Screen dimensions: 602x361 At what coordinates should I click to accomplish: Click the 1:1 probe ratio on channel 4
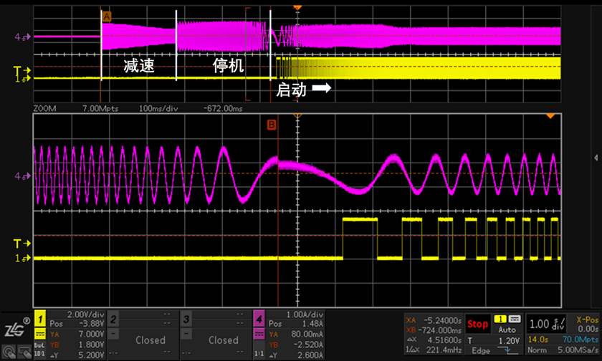[x=258, y=353]
